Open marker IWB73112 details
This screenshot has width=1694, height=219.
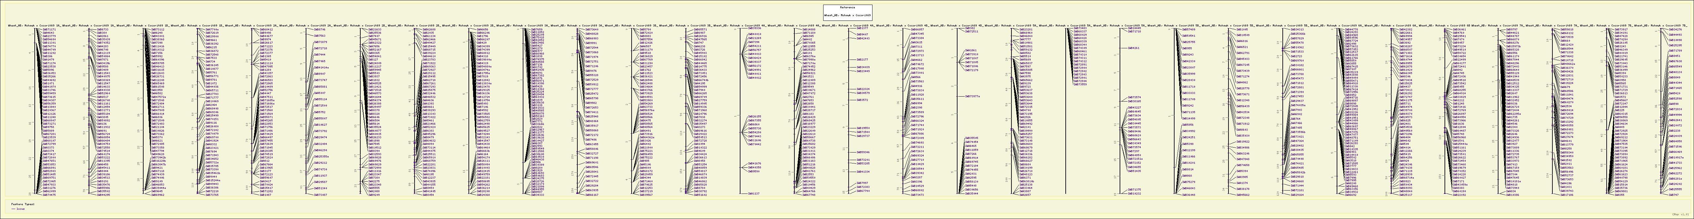coord(158,29)
